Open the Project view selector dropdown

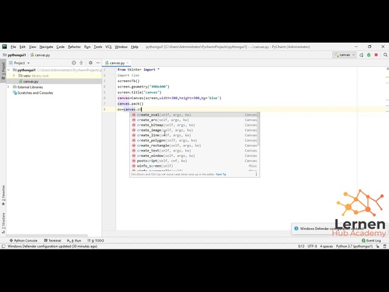(19, 63)
